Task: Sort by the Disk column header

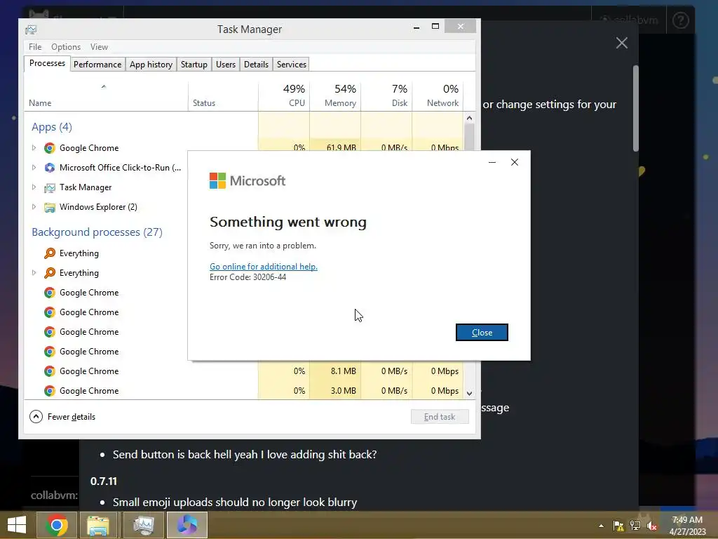Action: click(x=386, y=96)
